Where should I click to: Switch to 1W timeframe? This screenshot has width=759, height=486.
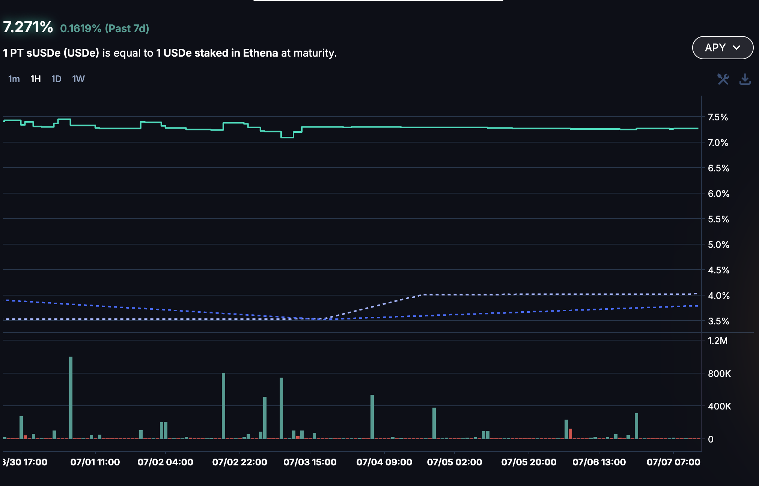[x=78, y=79]
